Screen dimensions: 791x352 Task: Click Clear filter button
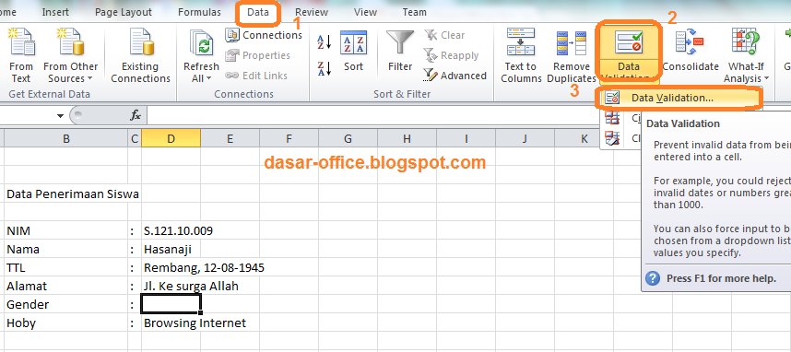444,35
